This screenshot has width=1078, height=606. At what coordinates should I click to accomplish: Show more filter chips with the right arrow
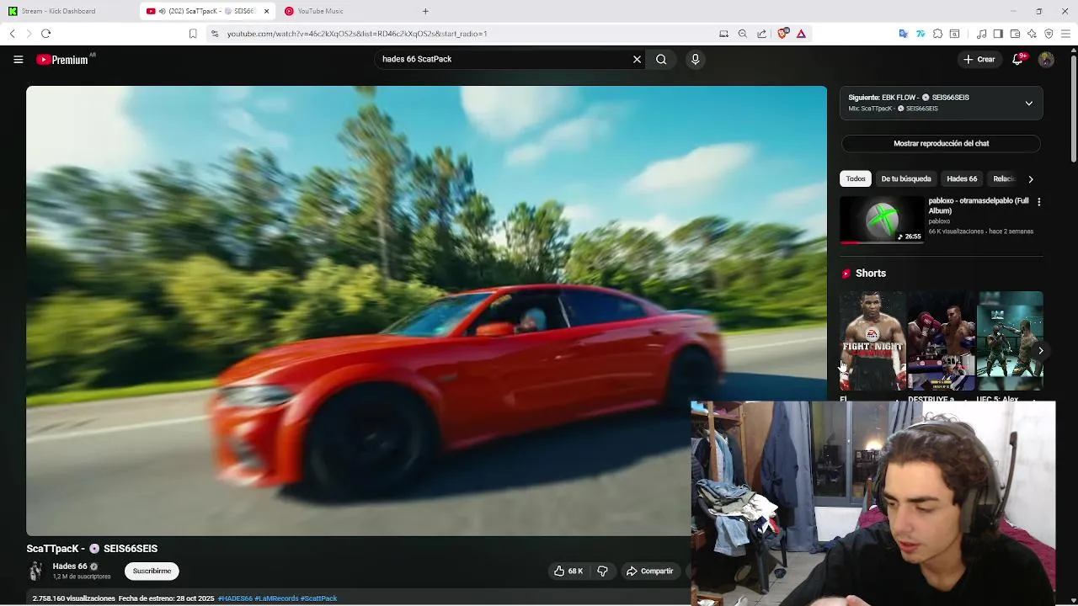pyautogui.click(x=1030, y=178)
